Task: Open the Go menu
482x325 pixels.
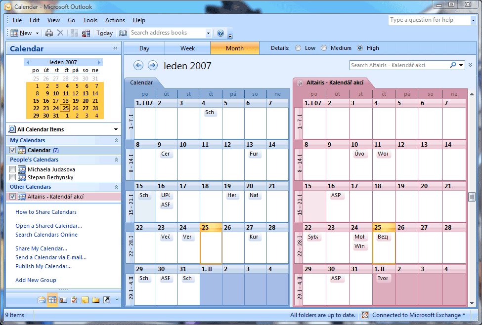Action: coord(71,20)
